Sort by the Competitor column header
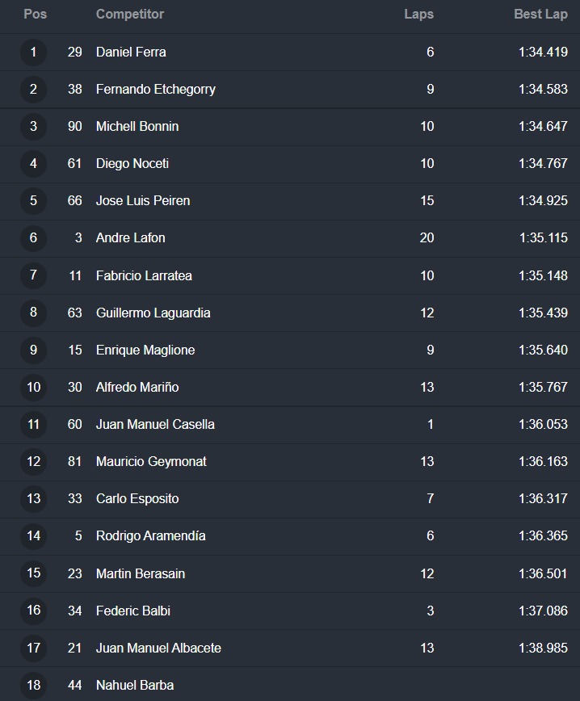This screenshot has width=580, height=701. [x=130, y=15]
